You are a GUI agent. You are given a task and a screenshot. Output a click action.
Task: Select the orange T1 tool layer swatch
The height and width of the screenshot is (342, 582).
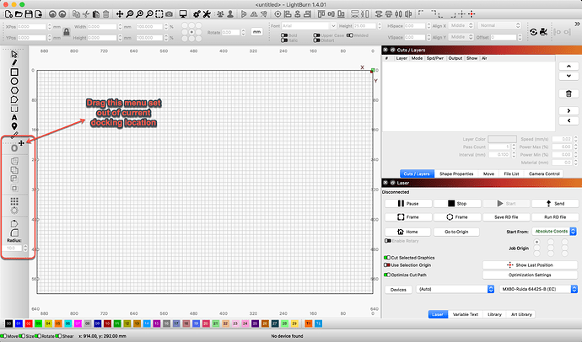(308, 323)
